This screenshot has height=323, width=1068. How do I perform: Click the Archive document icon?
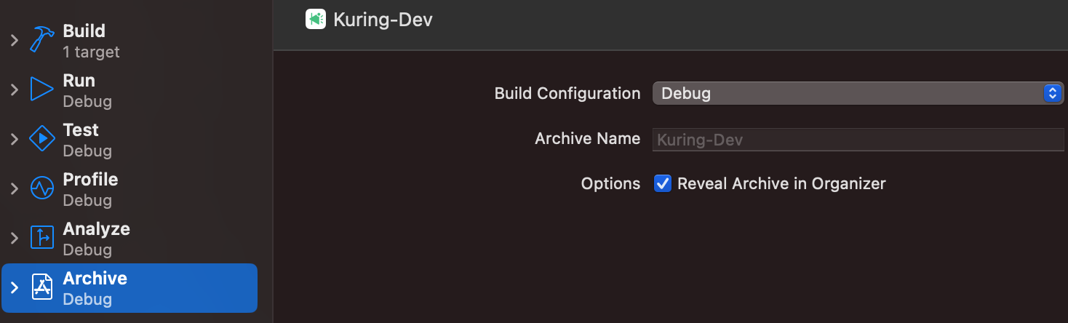coord(42,287)
